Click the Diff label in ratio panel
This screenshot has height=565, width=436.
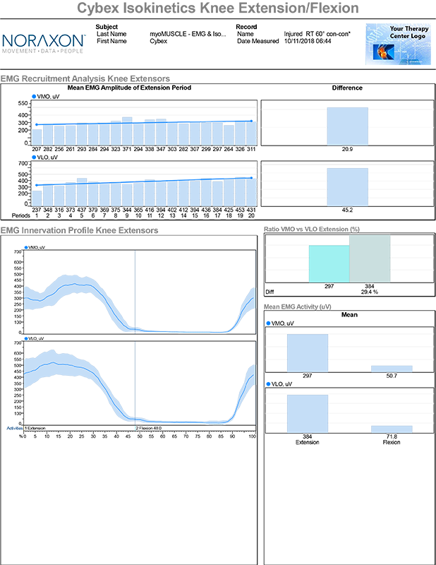pyautogui.click(x=270, y=292)
